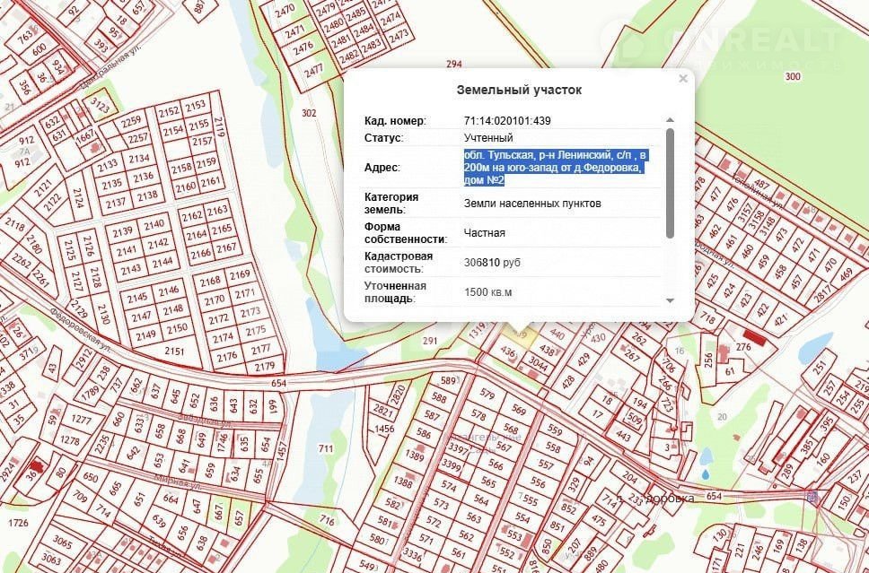Click the blue marker icon on road 654
Screen dimensions: 869x573
(812, 496)
